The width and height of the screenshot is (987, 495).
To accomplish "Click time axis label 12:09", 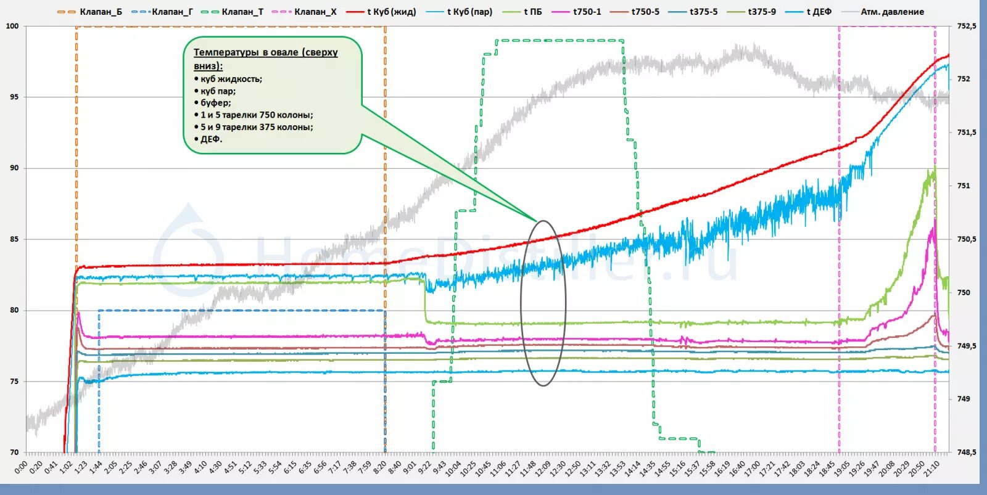I will pos(542,468).
